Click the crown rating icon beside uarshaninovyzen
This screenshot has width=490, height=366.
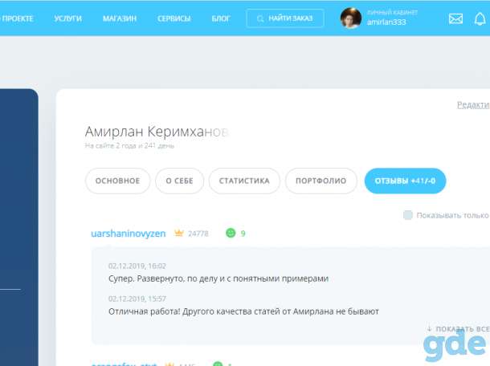pyautogui.click(x=179, y=233)
